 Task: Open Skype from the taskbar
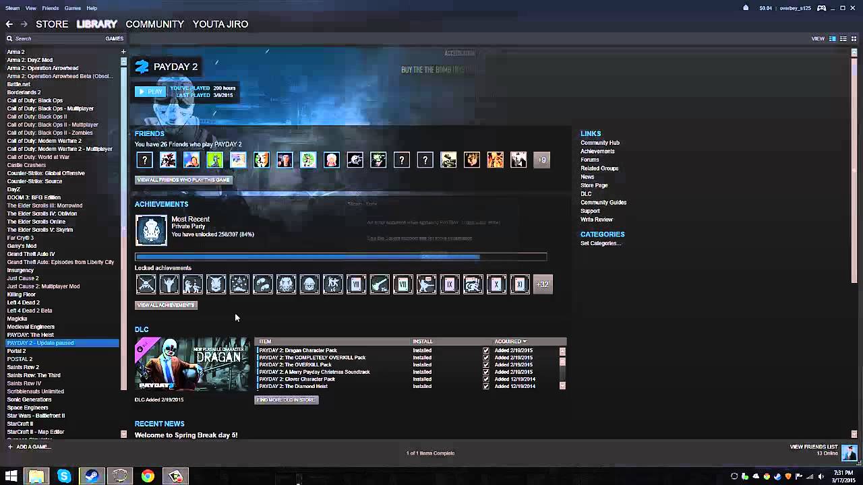pos(64,476)
